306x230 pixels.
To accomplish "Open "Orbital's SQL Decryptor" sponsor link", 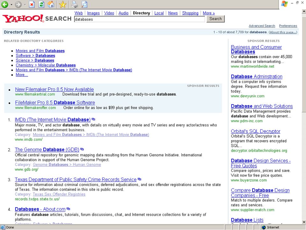I will click(x=256, y=131).
